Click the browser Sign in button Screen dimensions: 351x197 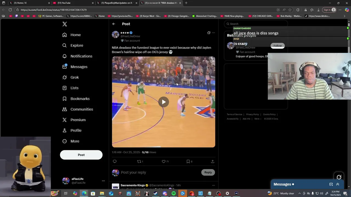click(329, 10)
